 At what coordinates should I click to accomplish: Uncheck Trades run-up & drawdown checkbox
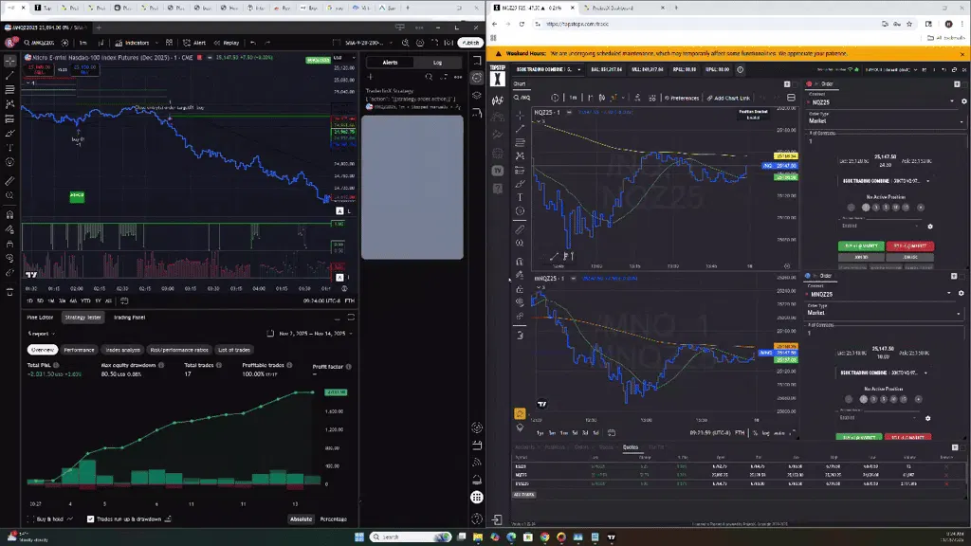(90, 519)
